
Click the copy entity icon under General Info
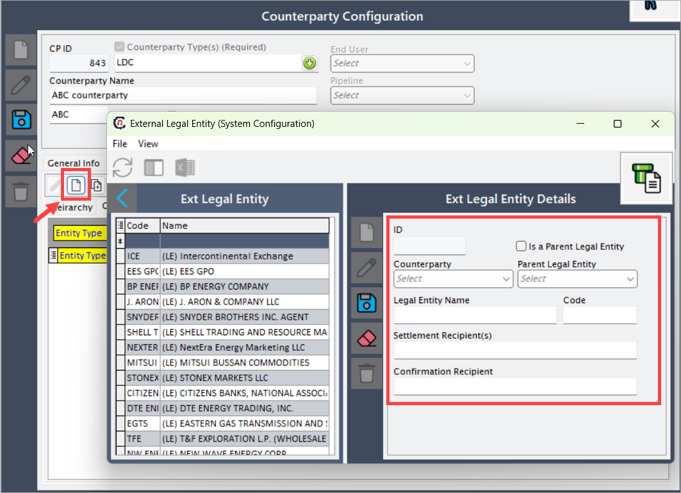click(x=97, y=186)
